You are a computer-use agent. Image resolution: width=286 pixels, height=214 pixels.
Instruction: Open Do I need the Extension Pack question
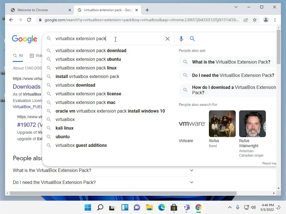[x=228, y=75]
